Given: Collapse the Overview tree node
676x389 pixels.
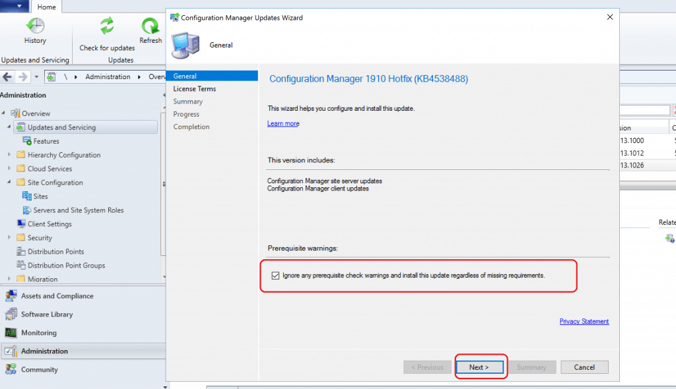Looking at the screenshot, I should click(3, 113).
